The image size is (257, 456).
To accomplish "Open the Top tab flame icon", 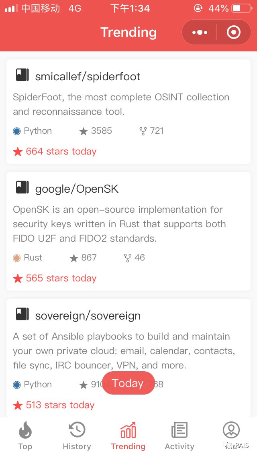I will click(x=24, y=431).
